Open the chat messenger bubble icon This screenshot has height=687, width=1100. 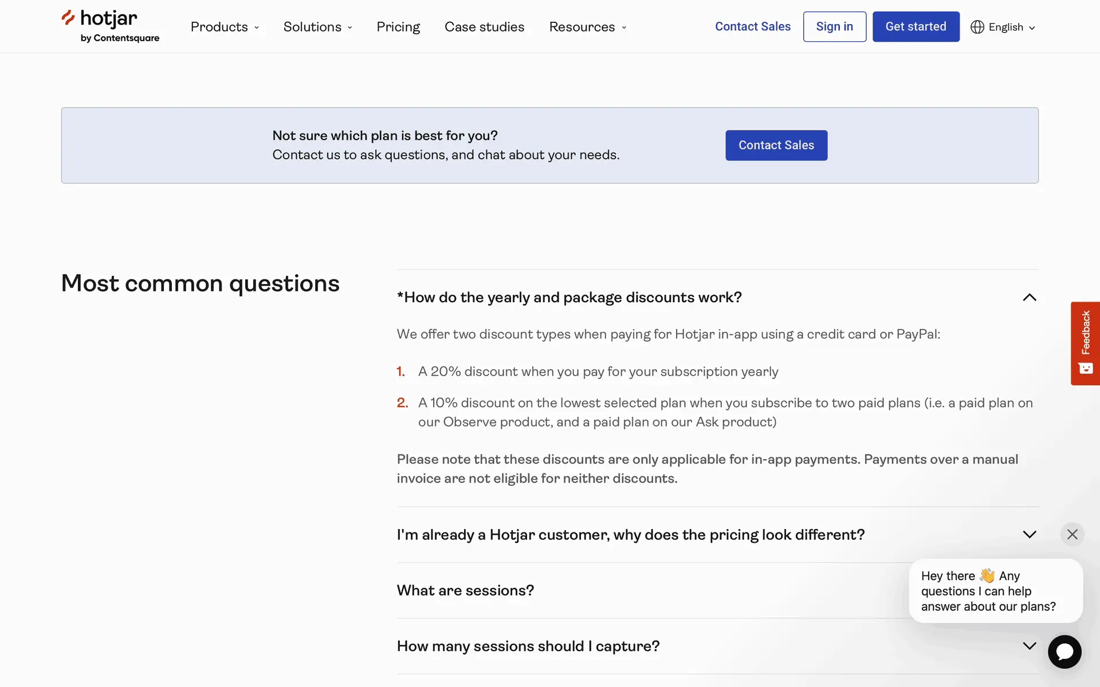tap(1064, 652)
